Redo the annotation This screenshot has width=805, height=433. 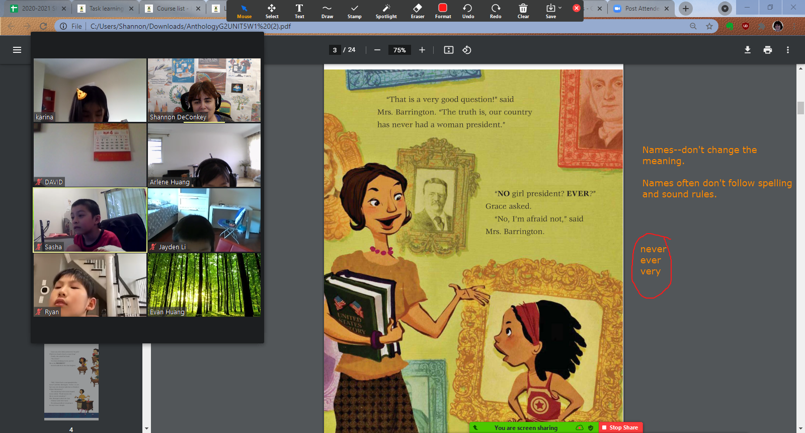pos(496,11)
